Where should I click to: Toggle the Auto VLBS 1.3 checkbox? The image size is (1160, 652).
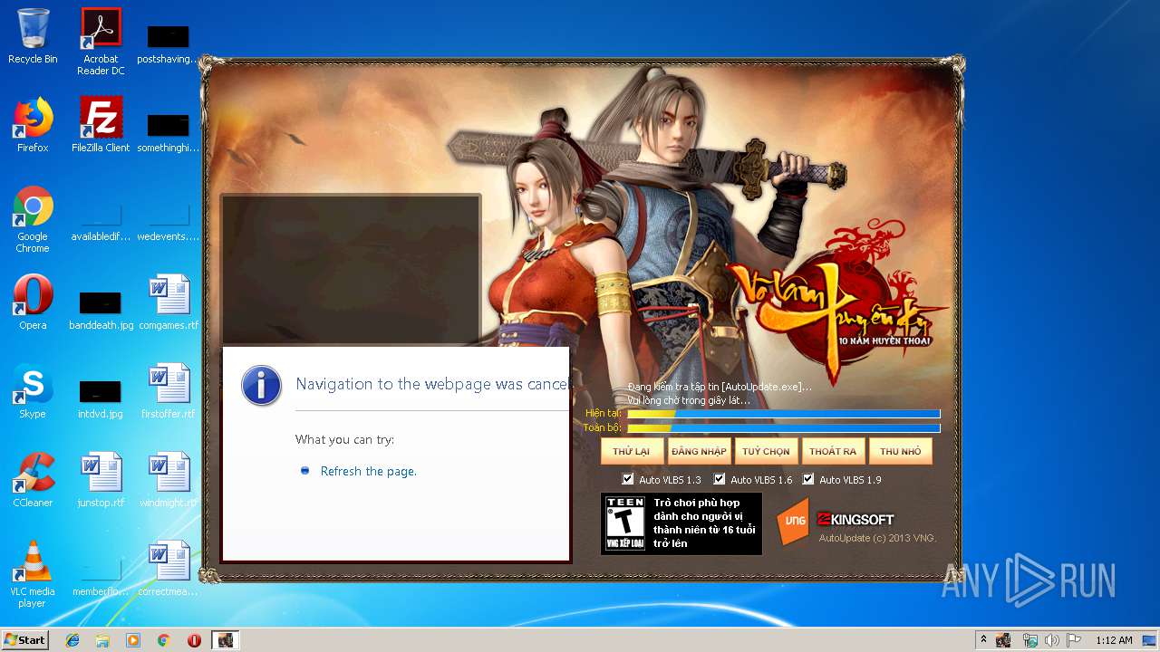pos(628,479)
